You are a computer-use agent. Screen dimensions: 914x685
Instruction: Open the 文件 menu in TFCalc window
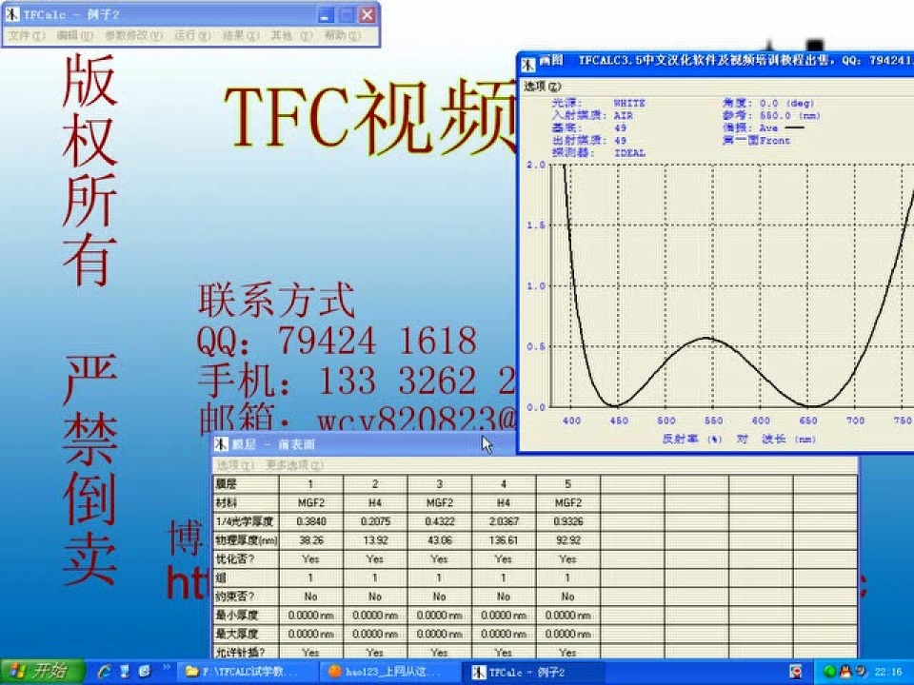pyautogui.click(x=27, y=35)
